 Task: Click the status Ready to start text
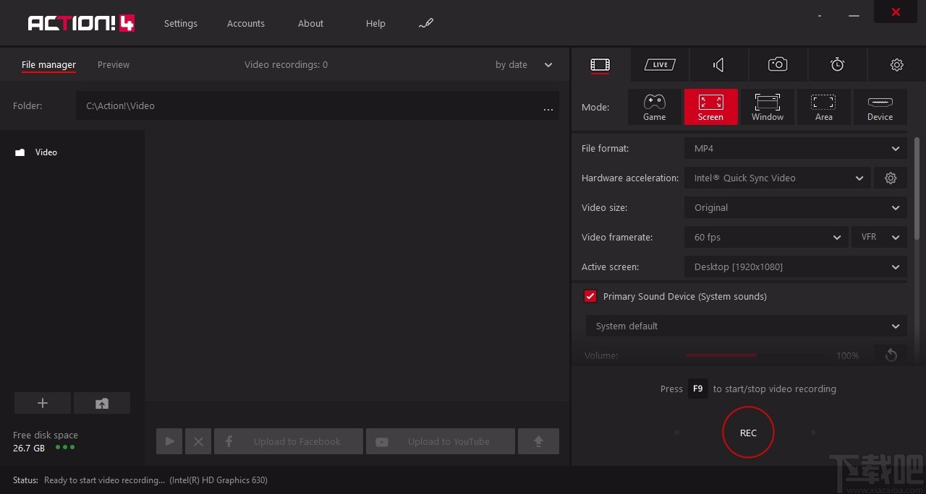coord(104,480)
